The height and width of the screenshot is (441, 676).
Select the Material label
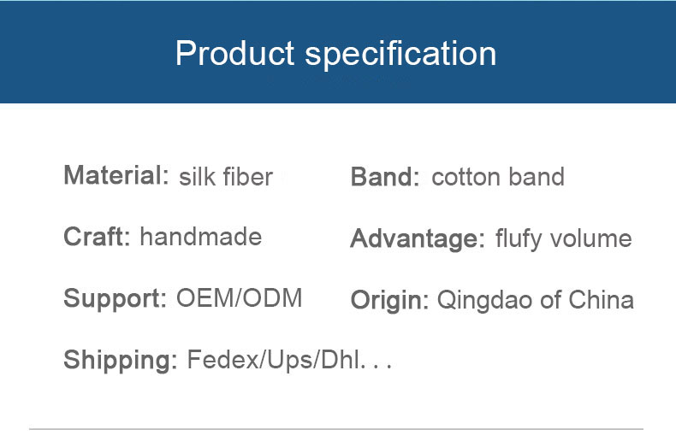pos(116,175)
